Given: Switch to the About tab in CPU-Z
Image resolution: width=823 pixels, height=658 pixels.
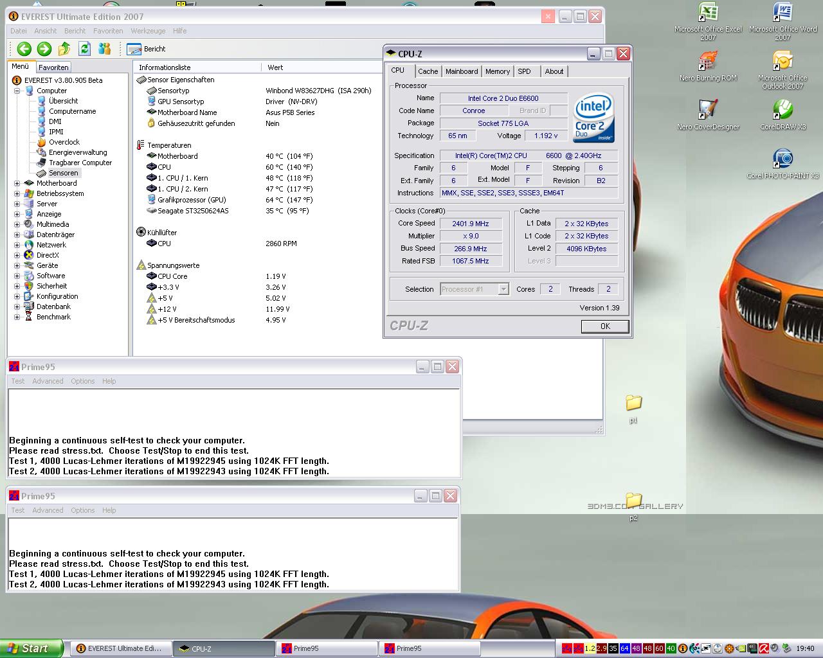Looking at the screenshot, I should pyautogui.click(x=554, y=71).
